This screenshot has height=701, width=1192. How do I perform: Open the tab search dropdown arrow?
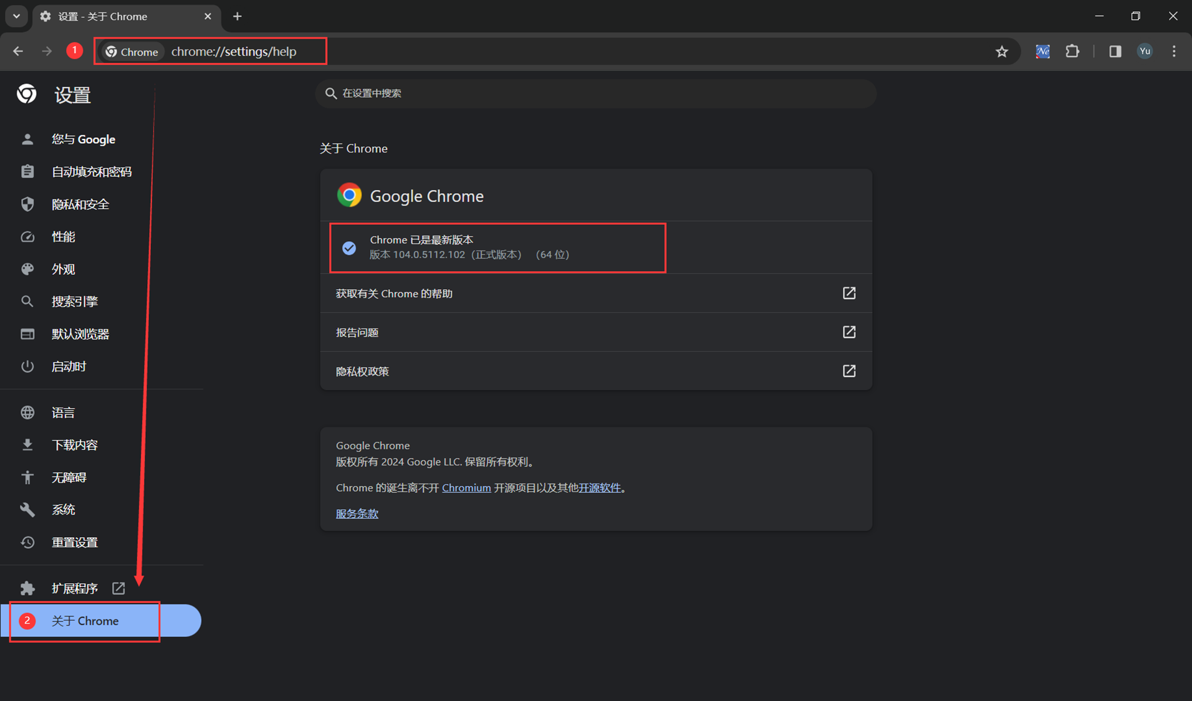click(x=17, y=16)
